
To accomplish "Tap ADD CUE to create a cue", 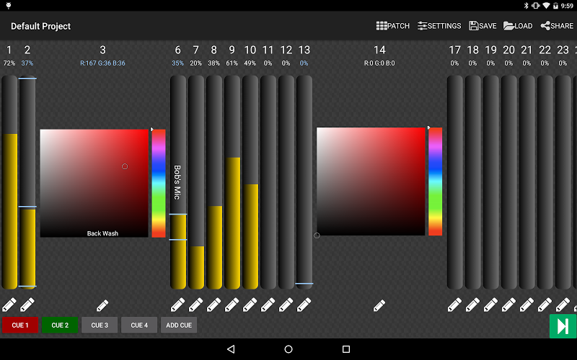I will click(179, 325).
